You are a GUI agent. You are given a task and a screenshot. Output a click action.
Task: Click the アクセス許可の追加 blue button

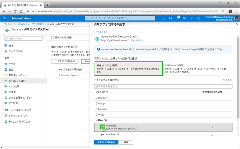coord(106,142)
